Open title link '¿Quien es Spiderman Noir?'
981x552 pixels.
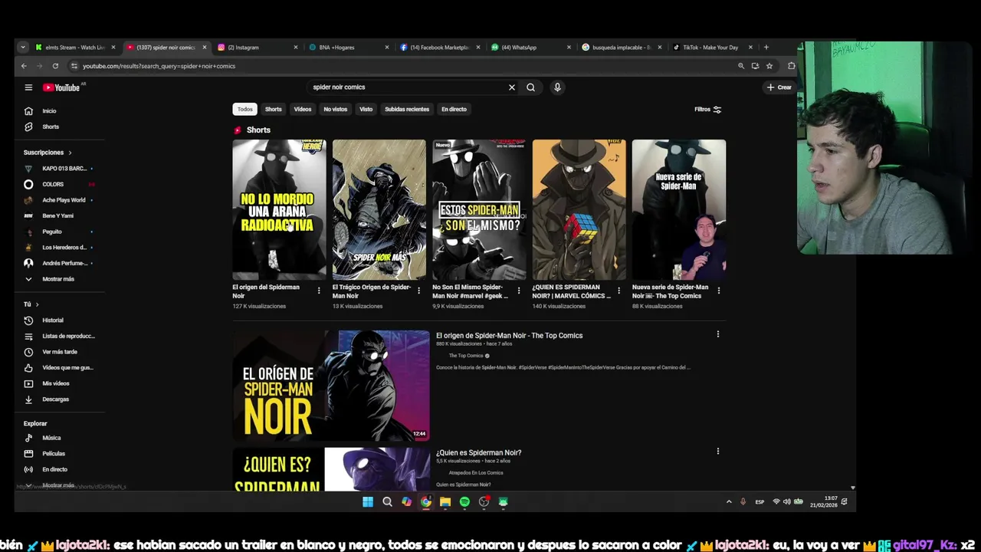[x=478, y=453]
